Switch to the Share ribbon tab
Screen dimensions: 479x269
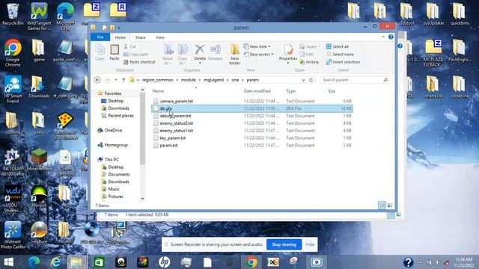coord(140,37)
